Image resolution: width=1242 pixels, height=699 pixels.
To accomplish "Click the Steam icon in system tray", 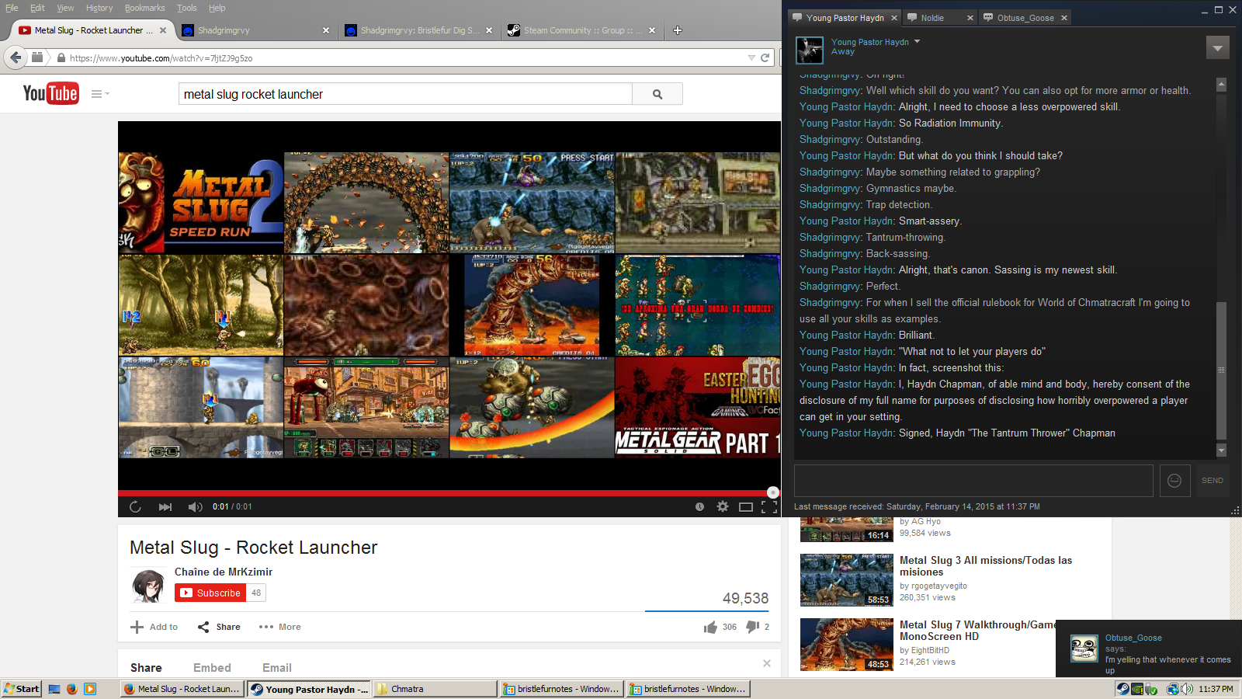I will click(1122, 689).
